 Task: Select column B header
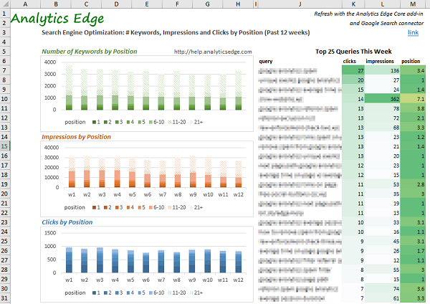click(x=56, y=4)
